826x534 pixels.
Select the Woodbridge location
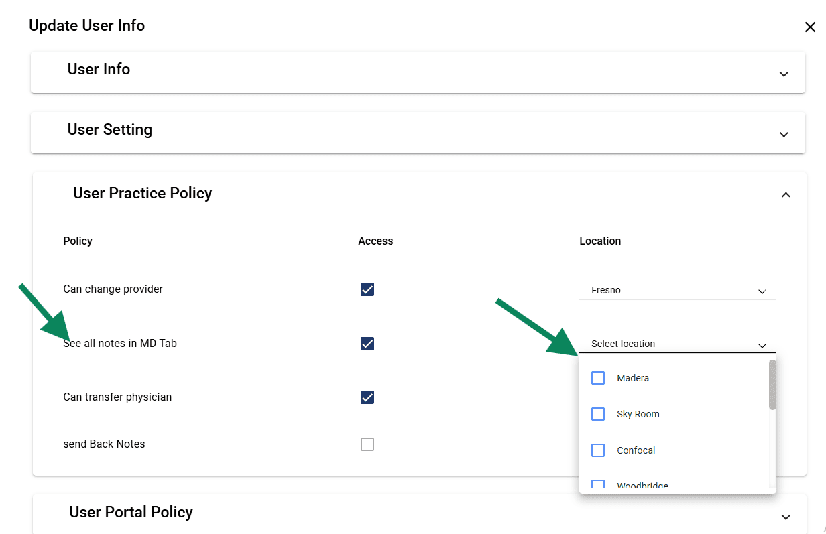(597, 484)
